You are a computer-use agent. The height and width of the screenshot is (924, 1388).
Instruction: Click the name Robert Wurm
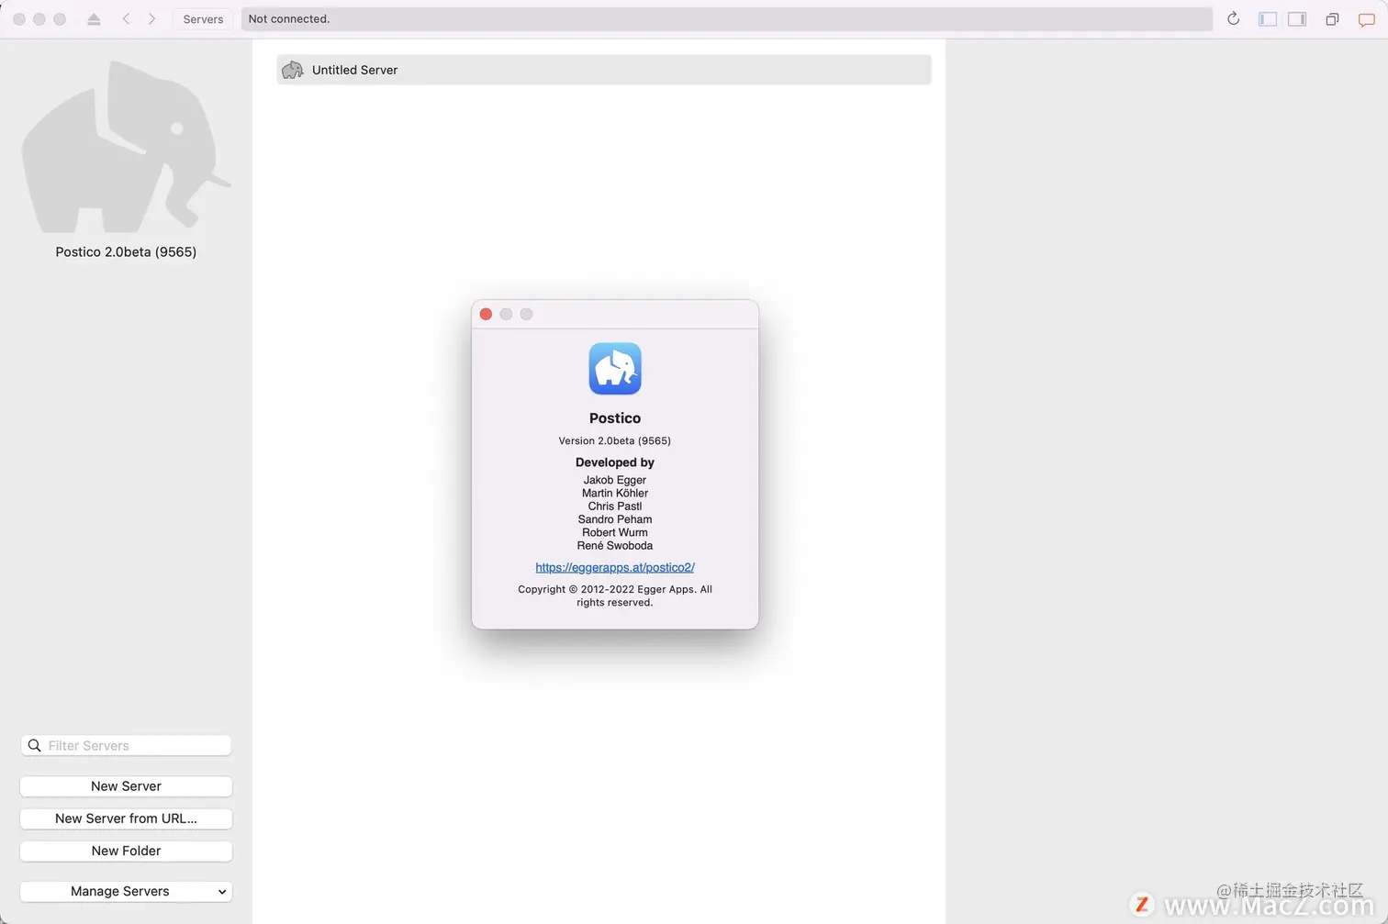pos(615,532)
